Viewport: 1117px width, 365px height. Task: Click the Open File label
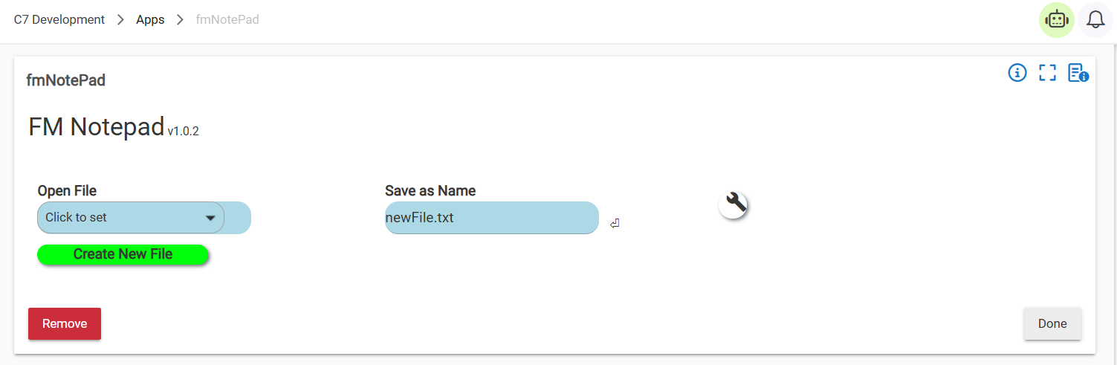tap(67, 191)
